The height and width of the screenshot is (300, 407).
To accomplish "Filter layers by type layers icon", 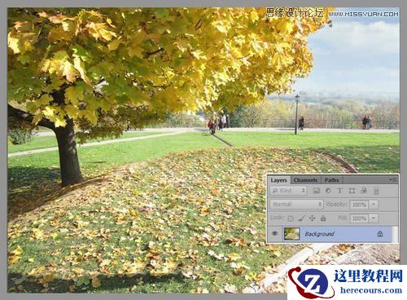I will (339, 191).
